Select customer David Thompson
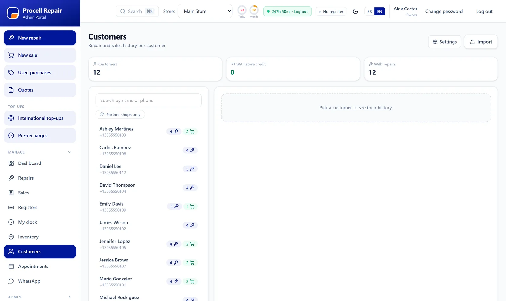The width and height of the screenshot is (506, 301). [x=148, y=188]
